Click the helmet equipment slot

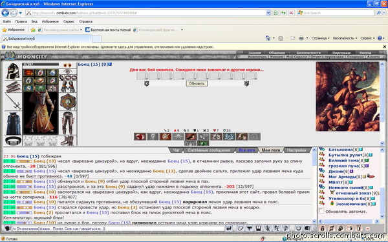13,71
